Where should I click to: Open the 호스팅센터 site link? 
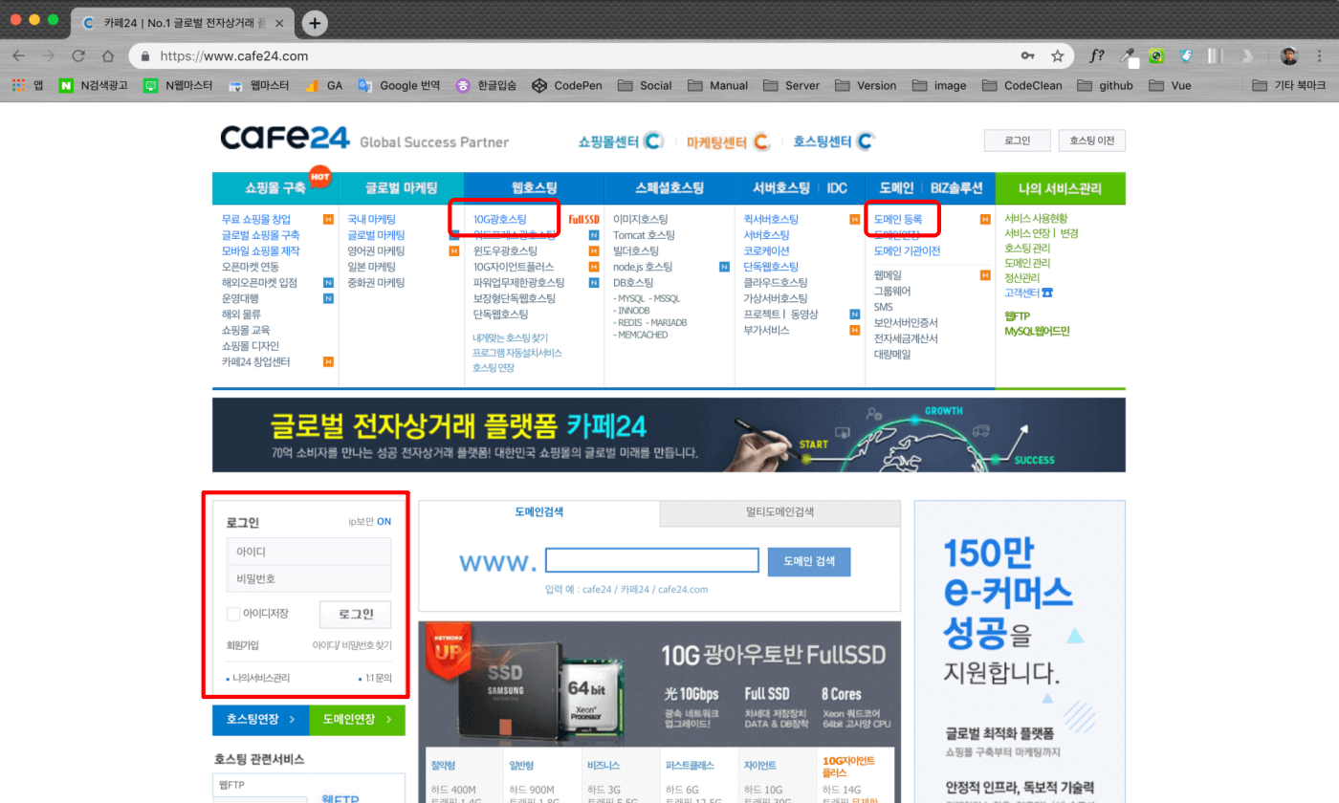point(834,141)
